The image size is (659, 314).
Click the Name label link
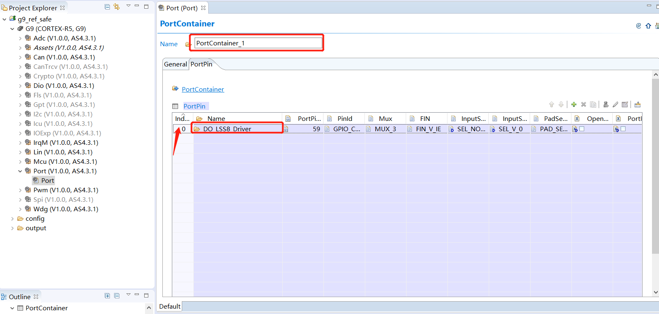point(169,44)
